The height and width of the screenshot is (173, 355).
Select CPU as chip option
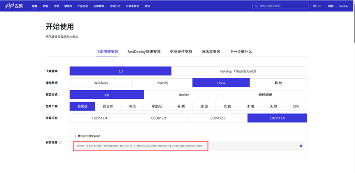296,106
